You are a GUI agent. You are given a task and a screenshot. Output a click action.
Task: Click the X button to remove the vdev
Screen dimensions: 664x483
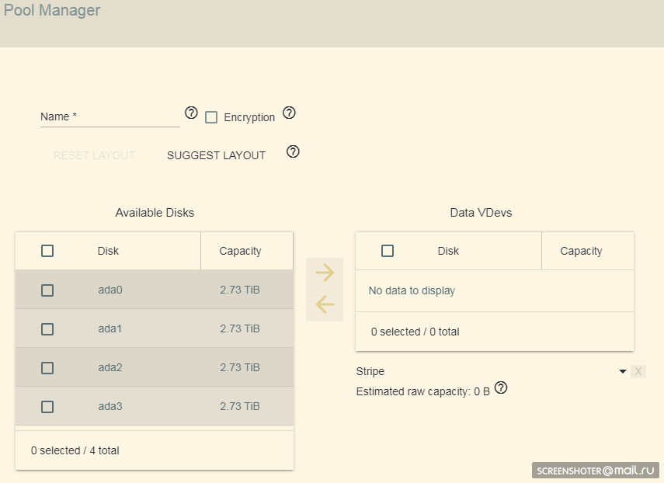638,371
